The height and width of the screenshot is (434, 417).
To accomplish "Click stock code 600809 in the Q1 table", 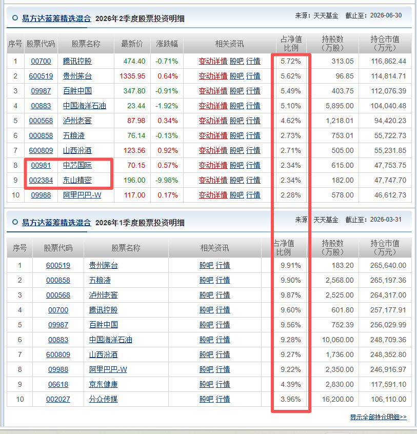I will 58,355.
